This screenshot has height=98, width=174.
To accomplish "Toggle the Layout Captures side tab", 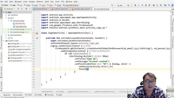I will [x=1, y=42].
